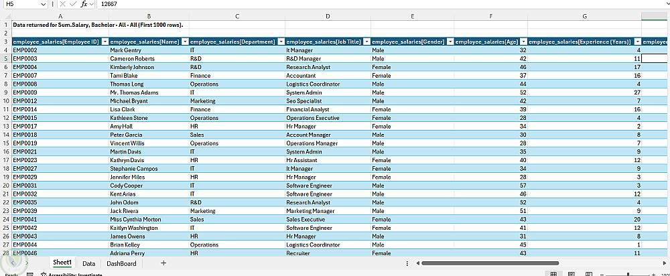The width and height of the screenshot is (670, 276).
Task: Select column A header
Action: [60, 16]
